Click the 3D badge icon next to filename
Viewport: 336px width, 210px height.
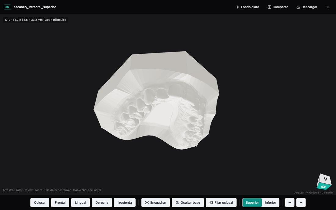pyautogui.click(x=7, y=7)
